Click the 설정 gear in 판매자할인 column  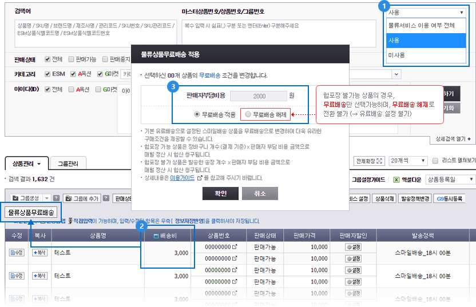pos(353,247)
